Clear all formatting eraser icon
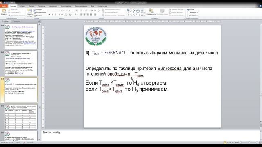 [x=77, y=11]
